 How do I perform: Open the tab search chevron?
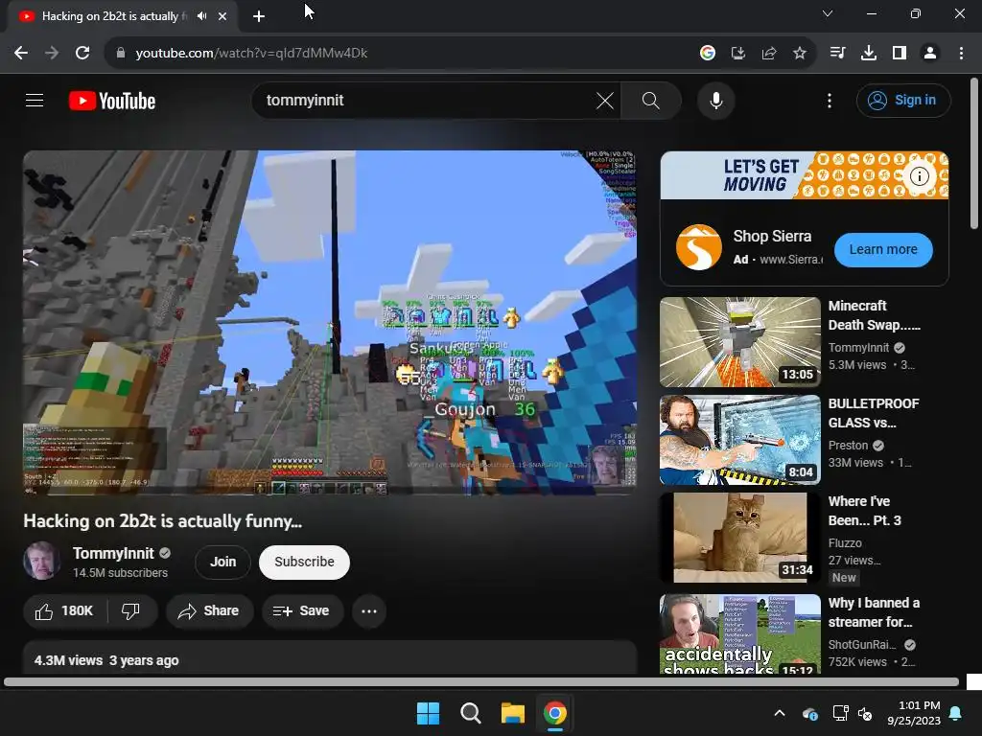pos(828,13)
